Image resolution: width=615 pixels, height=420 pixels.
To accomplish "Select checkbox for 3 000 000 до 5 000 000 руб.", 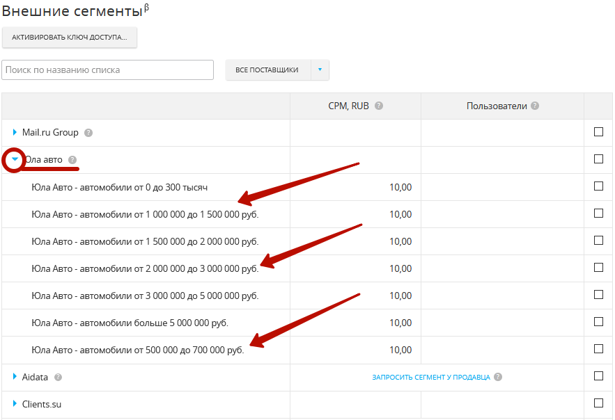I will 598,294.
